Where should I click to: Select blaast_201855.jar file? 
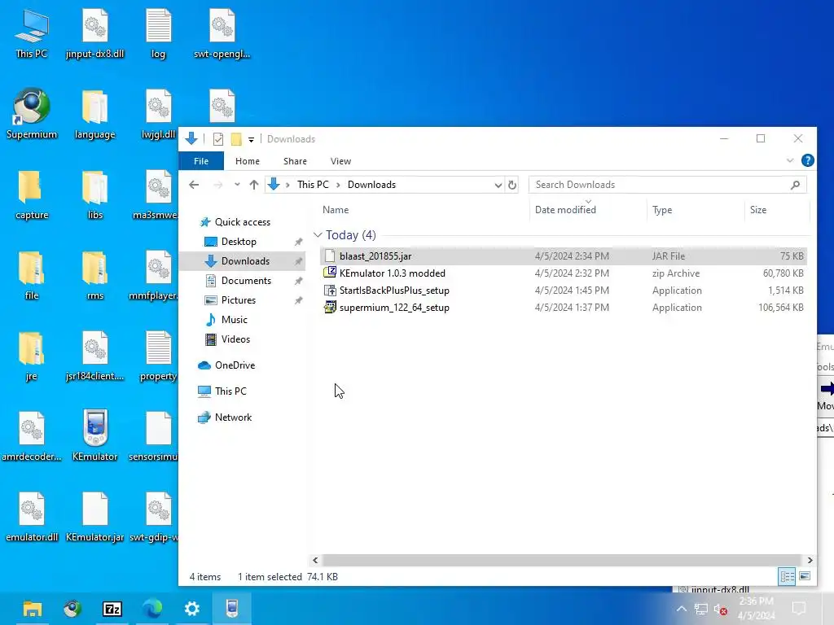click(x=564, y=256)
